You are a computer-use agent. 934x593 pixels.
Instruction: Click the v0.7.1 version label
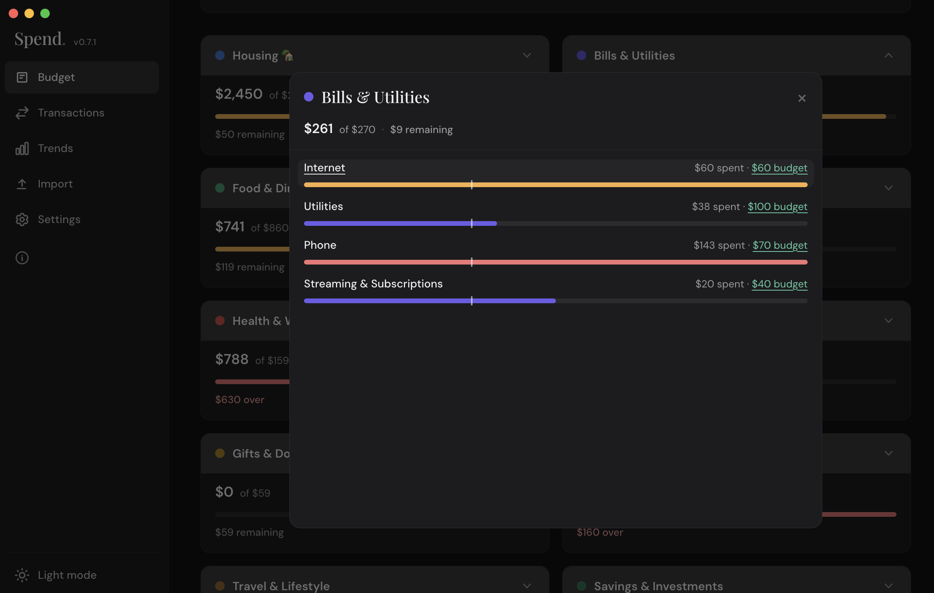85,42
